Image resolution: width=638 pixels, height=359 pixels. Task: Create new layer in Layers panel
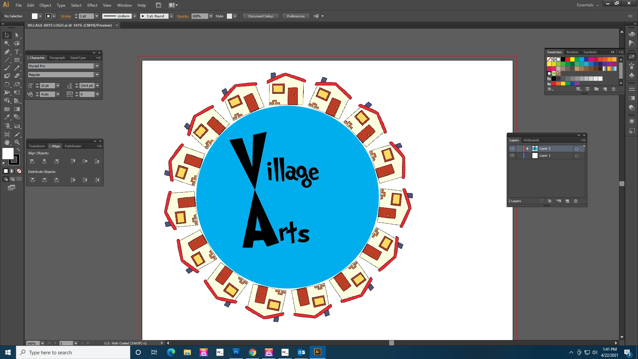(567, 201)
